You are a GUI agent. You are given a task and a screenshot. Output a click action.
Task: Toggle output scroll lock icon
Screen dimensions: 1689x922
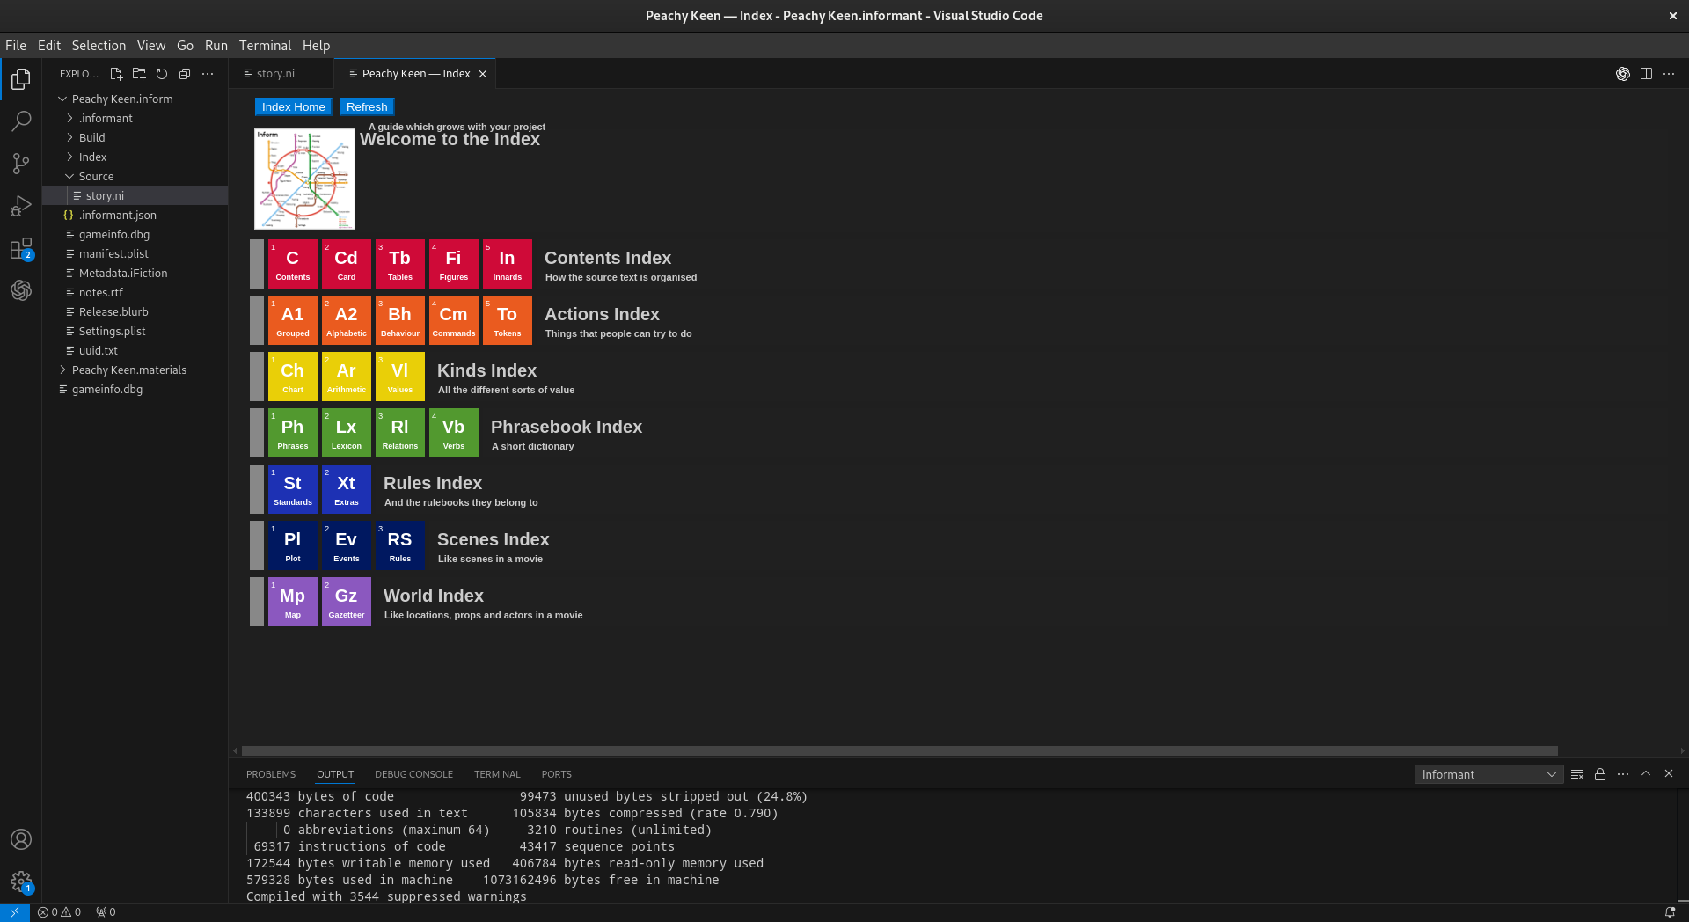(x=1600, y=774)
